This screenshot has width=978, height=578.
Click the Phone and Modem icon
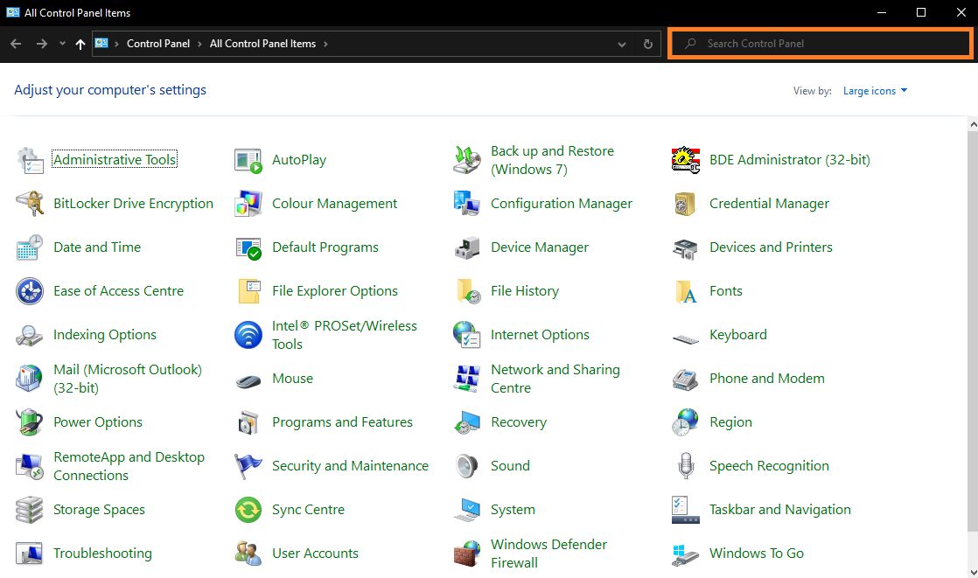(x=686, y=379)
